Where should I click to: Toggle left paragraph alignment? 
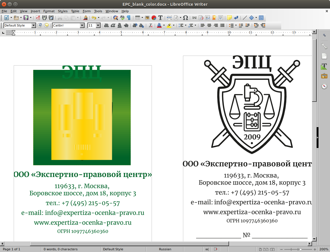(x=203, y=25)
